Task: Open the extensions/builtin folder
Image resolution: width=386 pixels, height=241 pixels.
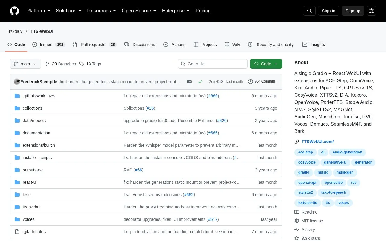Action: (39, 145)
